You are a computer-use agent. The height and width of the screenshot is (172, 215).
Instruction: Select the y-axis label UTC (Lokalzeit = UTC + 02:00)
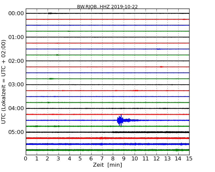pyautogui.click(x=3, y=82)
